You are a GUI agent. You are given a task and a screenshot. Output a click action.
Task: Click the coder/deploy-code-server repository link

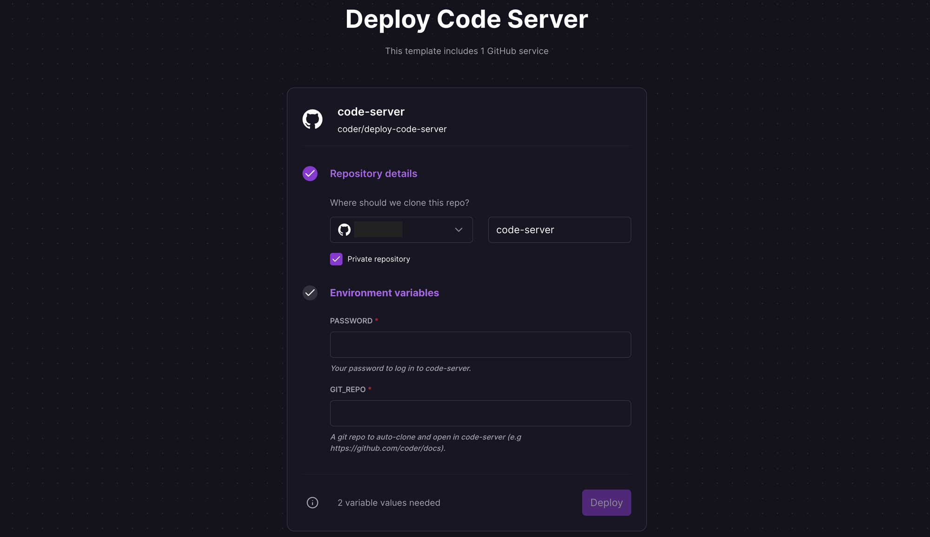point(392,129)
